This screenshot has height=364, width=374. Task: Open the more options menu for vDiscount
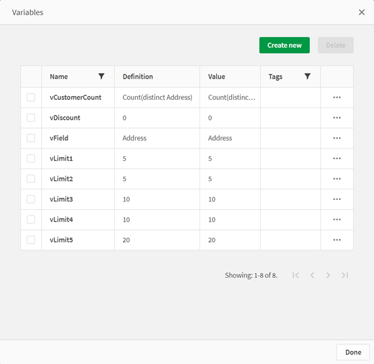pyautogui.click(x=337, y=118)
